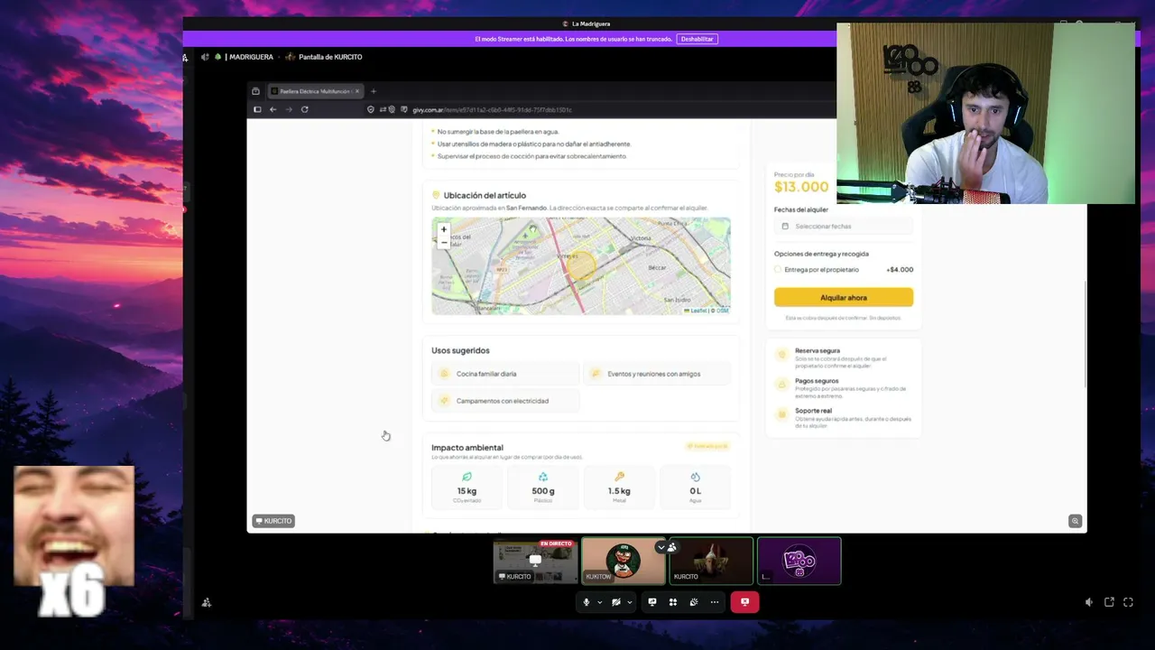Open the browser tab list icon
Image resolution: width=1155 pixels, height=650 pixels.
coord(256,91)
